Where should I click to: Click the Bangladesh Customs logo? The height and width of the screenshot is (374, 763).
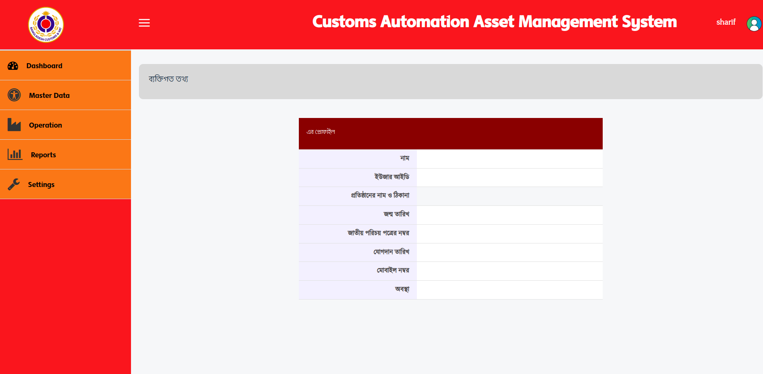point(46,25)
